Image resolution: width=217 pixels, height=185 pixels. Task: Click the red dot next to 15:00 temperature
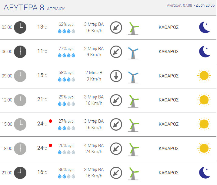pyautogui.click(x=51, y=121)
